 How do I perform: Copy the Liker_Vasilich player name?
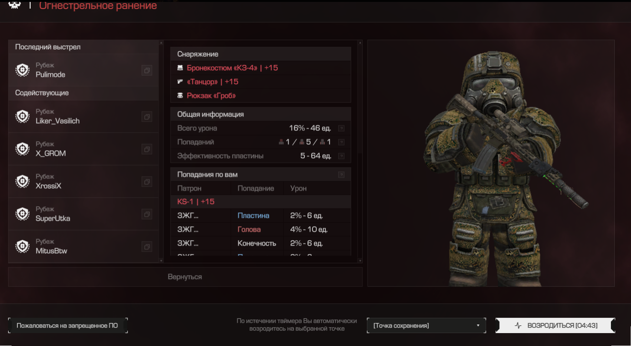(147, 117)
